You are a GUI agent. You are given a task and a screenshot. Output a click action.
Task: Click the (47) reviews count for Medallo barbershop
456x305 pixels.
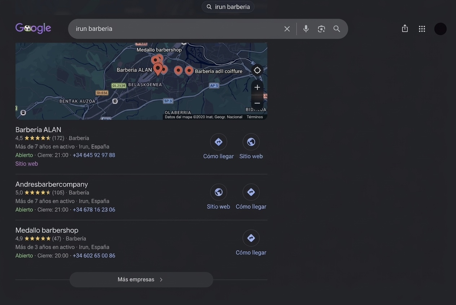(x=57, y=239)
